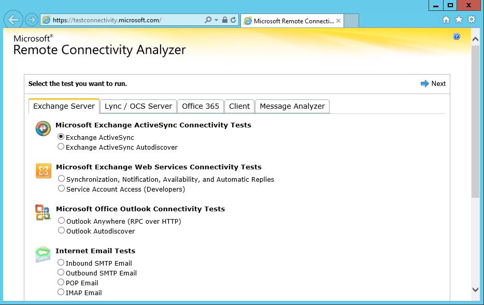Screen dimensions: 484x305
Task: Switch to Exchange Server tab
Action: (x=64, y=106)
